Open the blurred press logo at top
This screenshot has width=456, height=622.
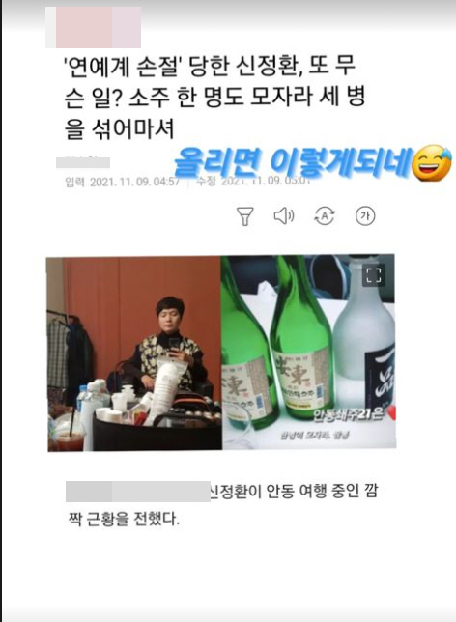coord(94,27)
